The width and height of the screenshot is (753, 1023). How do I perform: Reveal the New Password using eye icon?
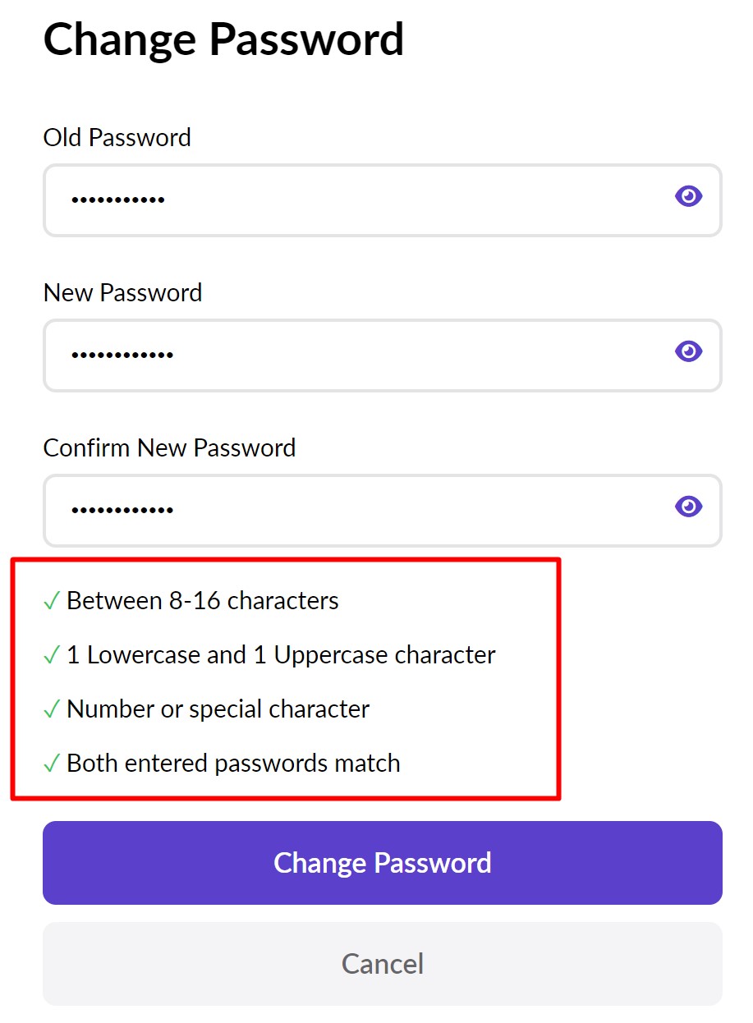click(x=688, y=352)
